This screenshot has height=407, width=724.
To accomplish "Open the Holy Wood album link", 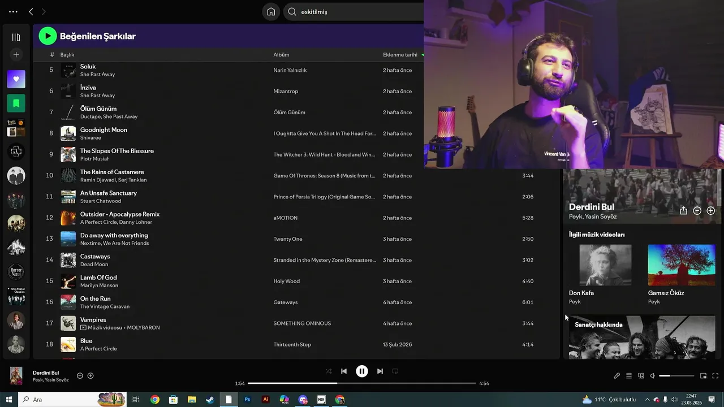I will 286,281.
